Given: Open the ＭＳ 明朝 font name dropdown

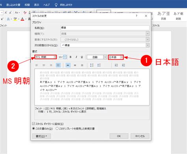Looking at the screenshot, I should click(x=55, y=57).
